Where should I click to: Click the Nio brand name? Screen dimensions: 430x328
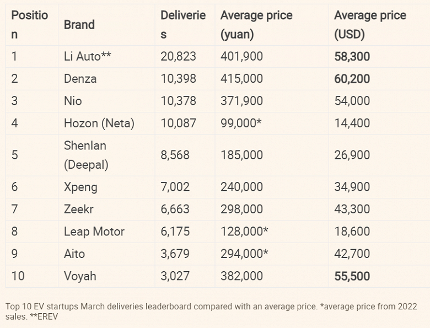[x=73, y=101]
